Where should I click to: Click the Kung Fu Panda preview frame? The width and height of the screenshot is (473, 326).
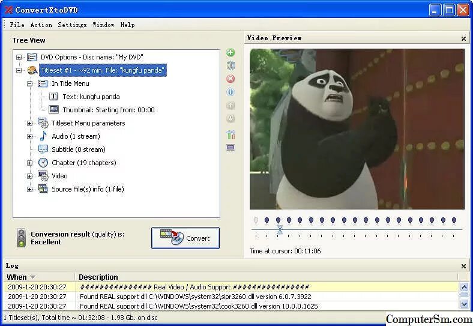[357, 129]
